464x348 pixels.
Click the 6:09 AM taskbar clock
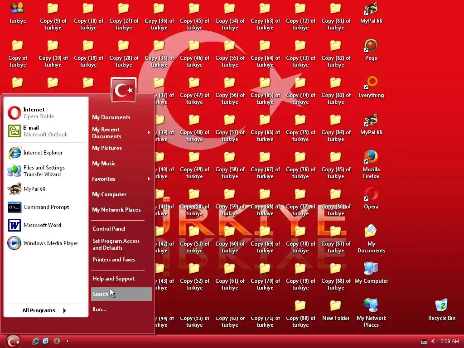(449, 341)
